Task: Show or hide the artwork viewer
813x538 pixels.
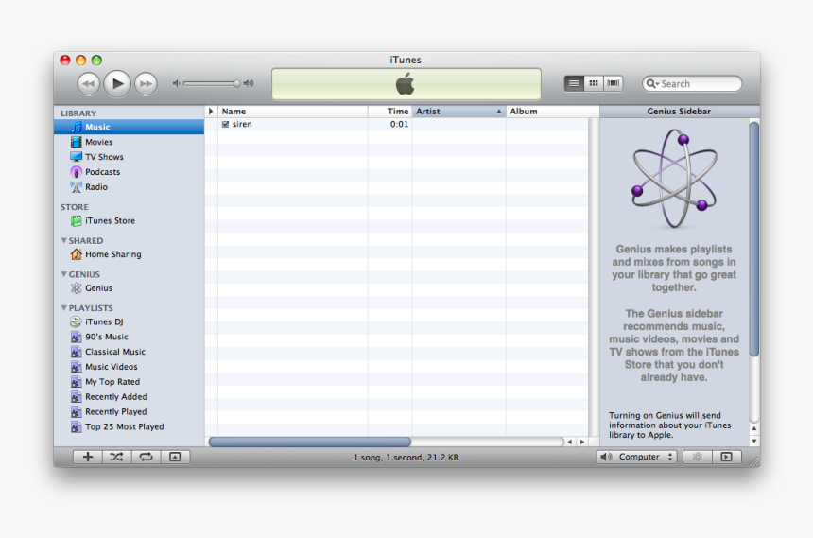Action: (x=175, y=457)
